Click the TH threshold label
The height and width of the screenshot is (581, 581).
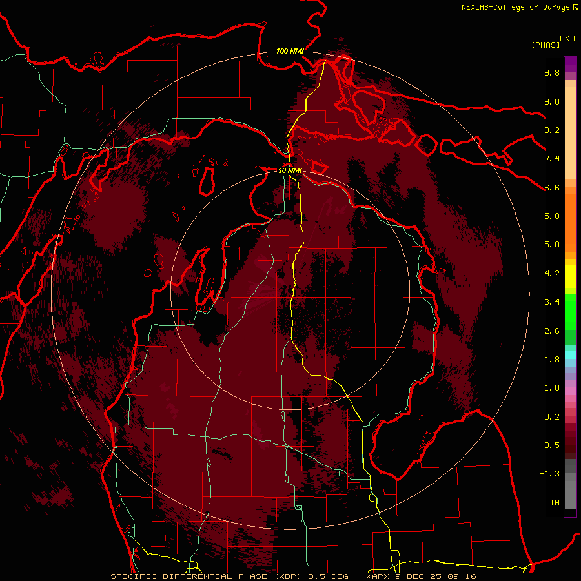point(555,503)
